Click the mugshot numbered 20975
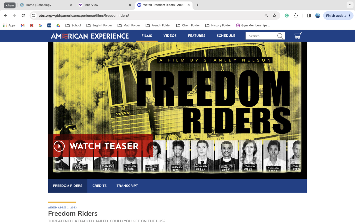This screenshot has height=222, width=355. (x=250, y=157)
